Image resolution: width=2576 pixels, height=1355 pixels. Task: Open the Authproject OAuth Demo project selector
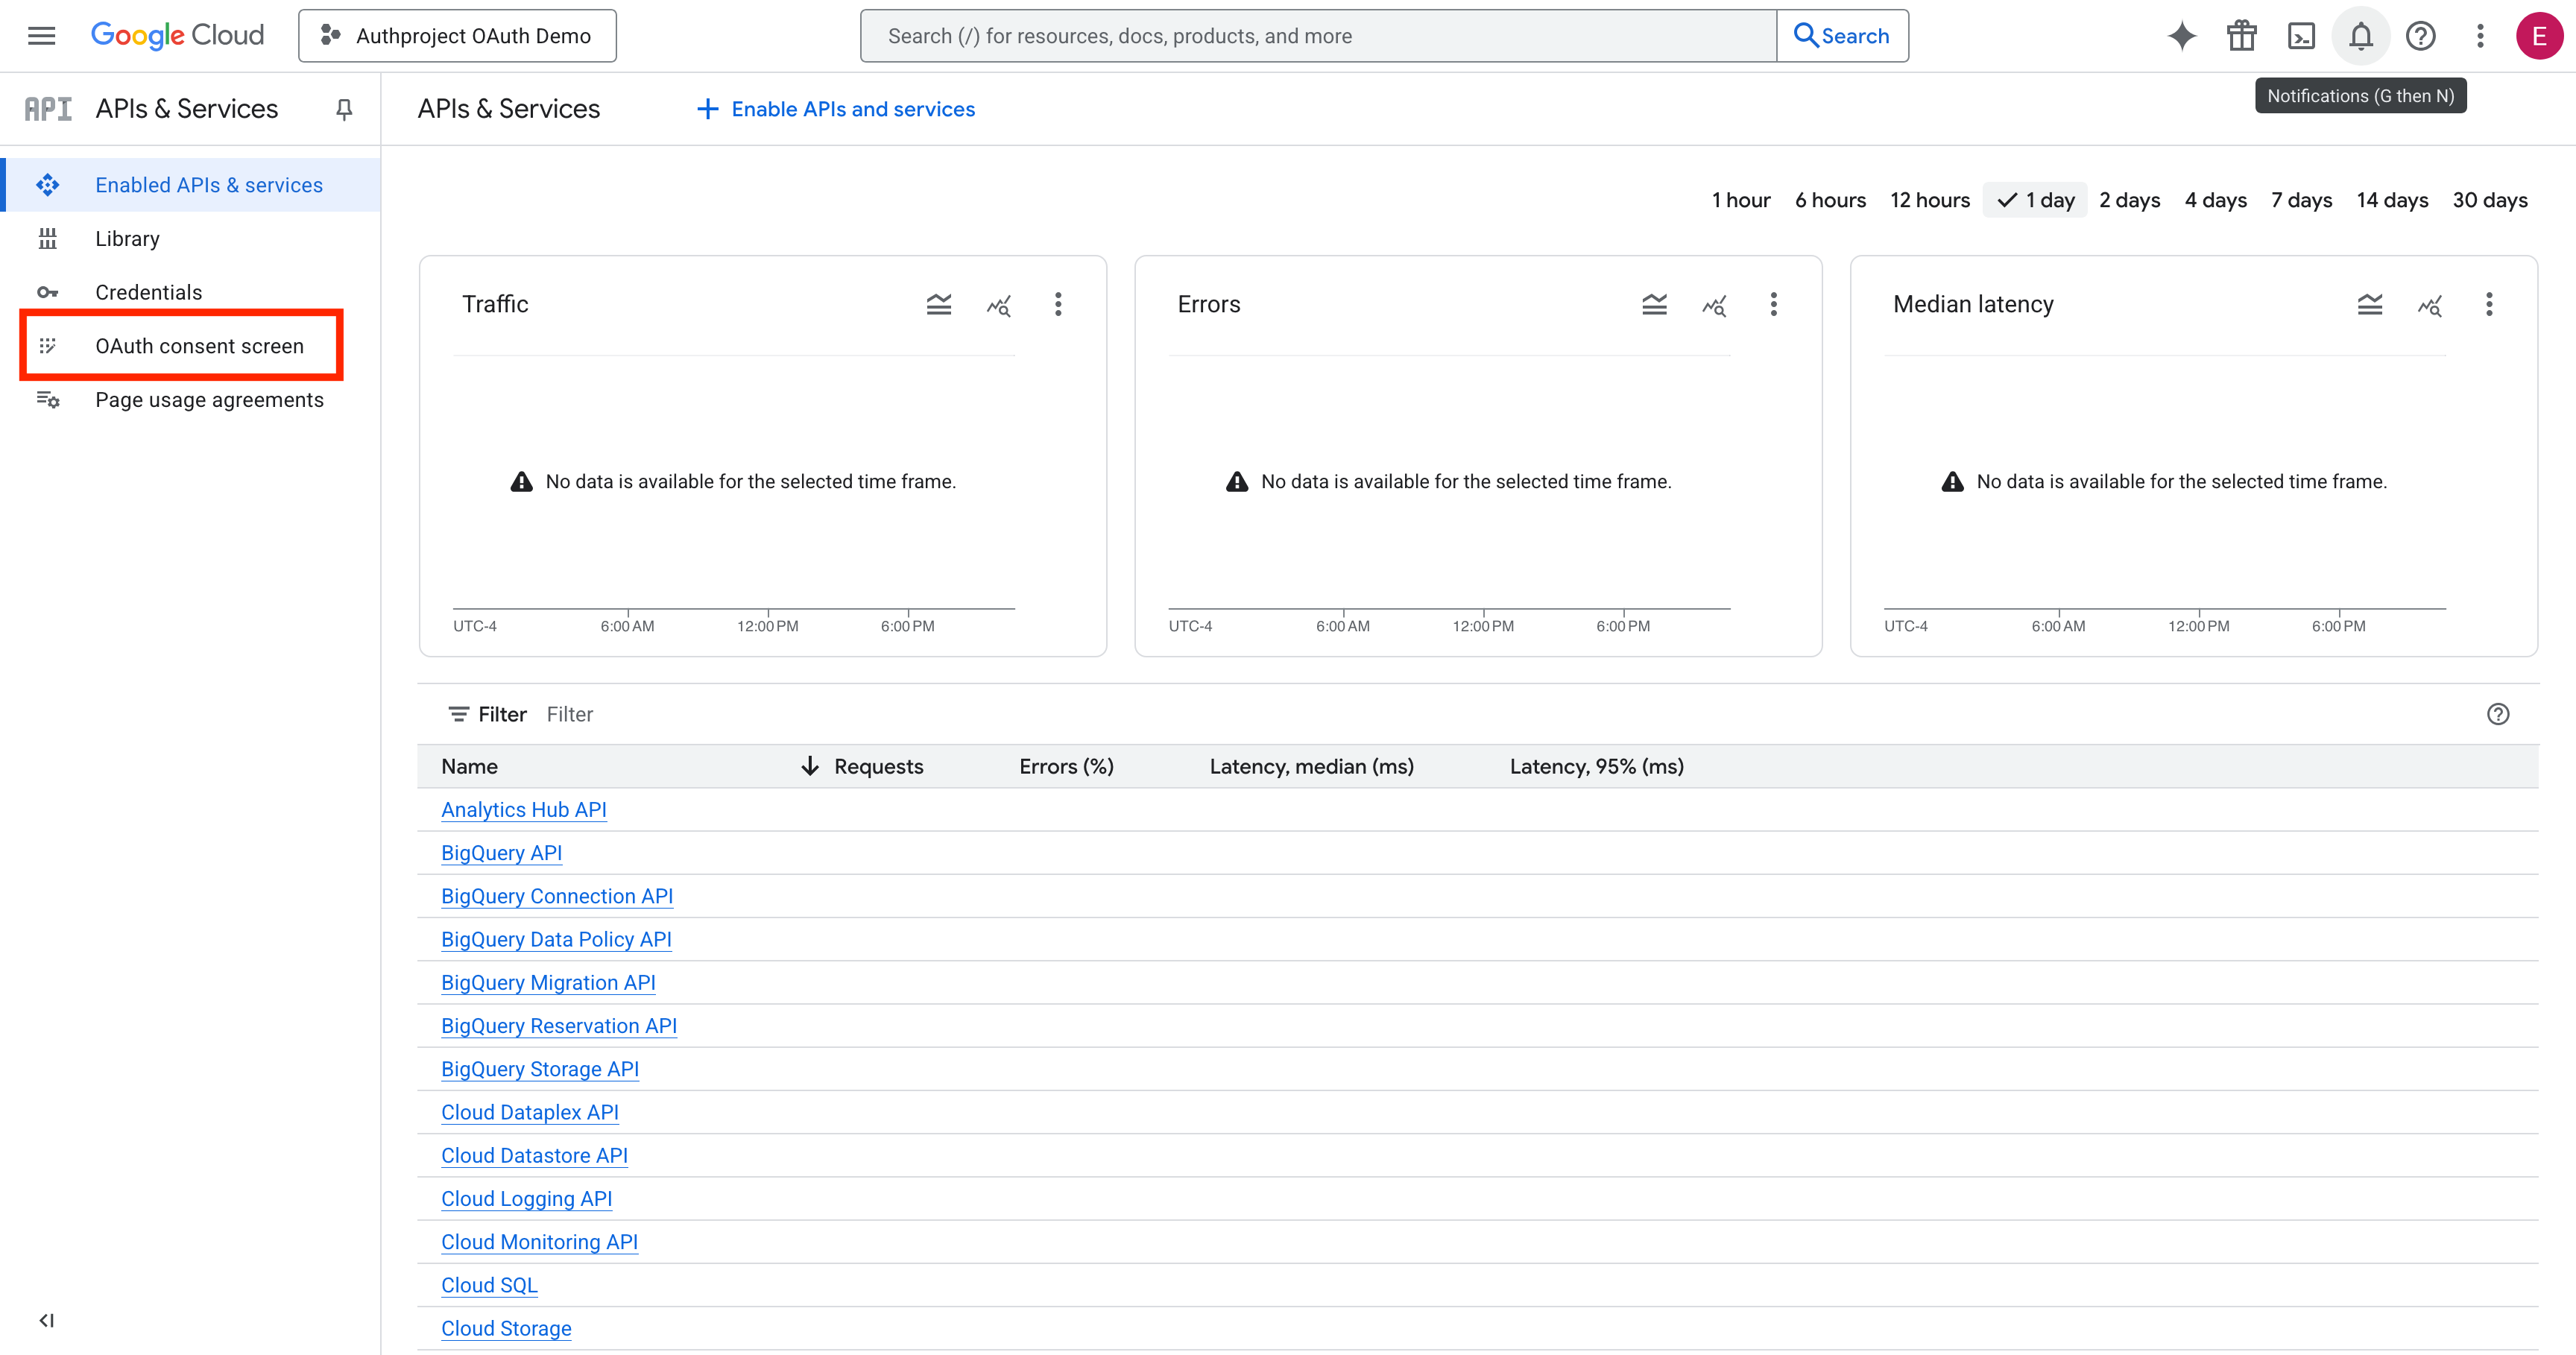pos(457,36)
